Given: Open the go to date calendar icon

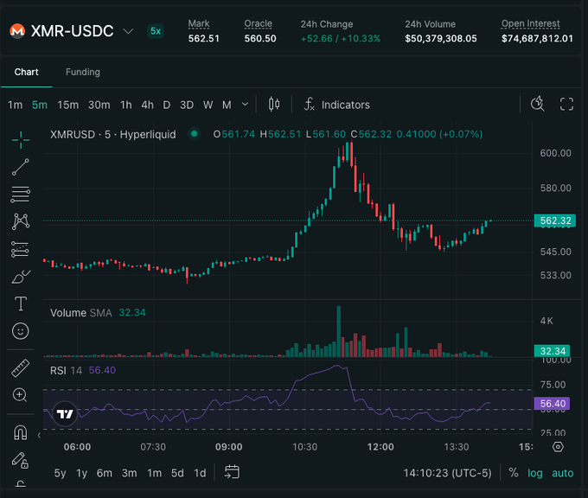Looking at the screenshot, I should click(x=232, y=472).
